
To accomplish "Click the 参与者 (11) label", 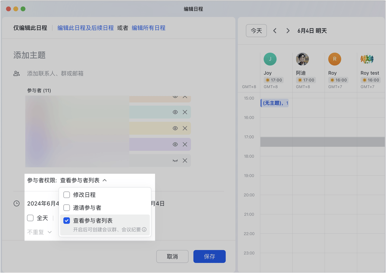I will coord(39,90).
